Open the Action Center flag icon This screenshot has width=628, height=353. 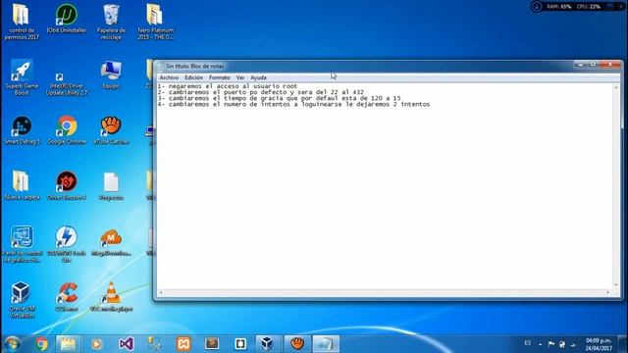click(551, 344)
